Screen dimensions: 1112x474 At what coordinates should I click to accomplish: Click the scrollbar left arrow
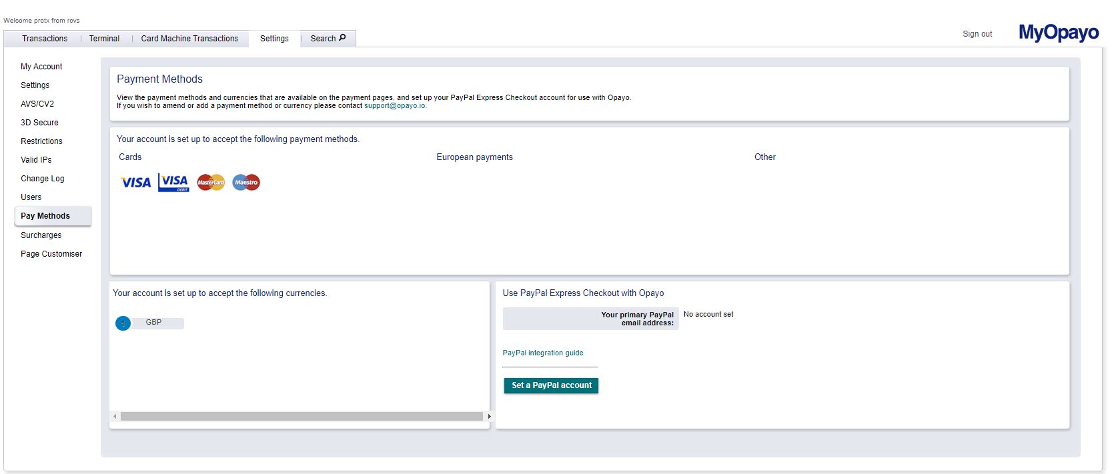coord(115,416)
